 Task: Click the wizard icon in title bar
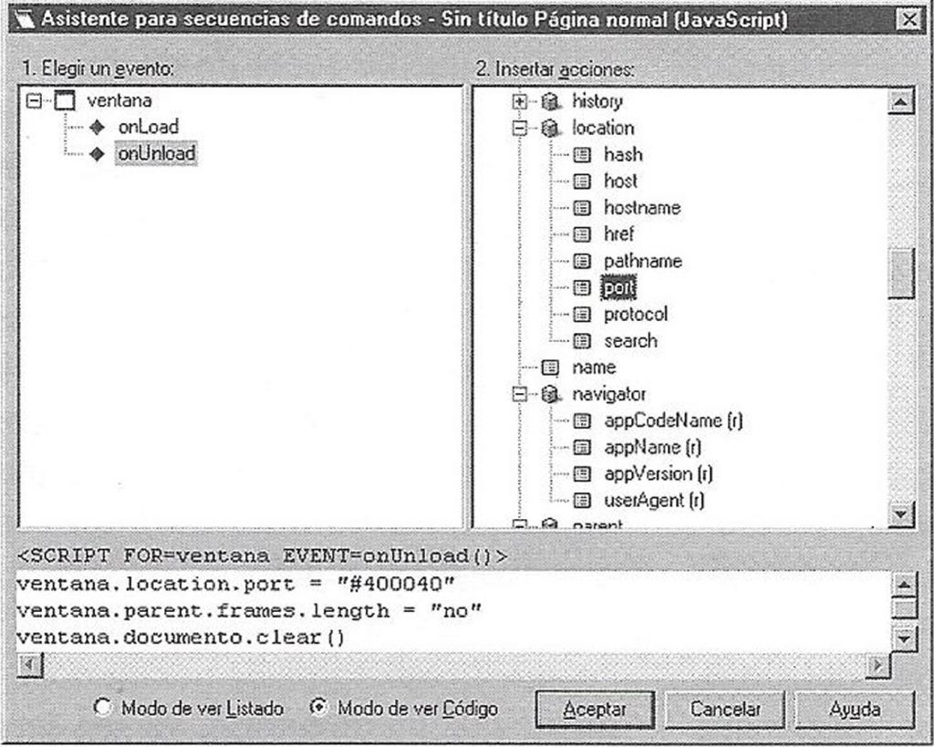click(x=25, y=20)
